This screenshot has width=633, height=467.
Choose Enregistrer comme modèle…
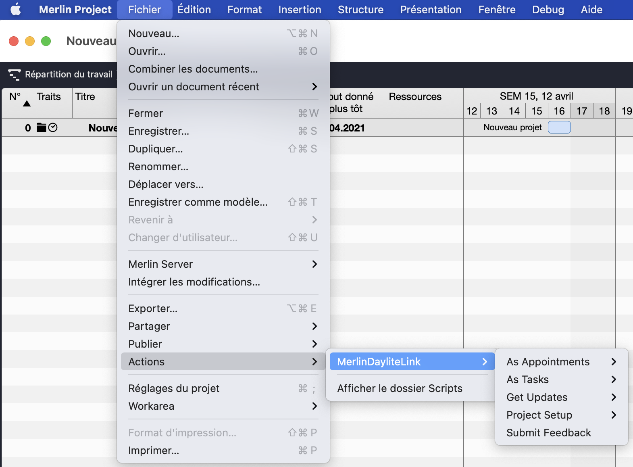click(x=198, y=202)
